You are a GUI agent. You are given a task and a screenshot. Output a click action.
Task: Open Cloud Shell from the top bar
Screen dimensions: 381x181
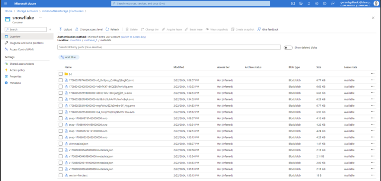(293, 4)
